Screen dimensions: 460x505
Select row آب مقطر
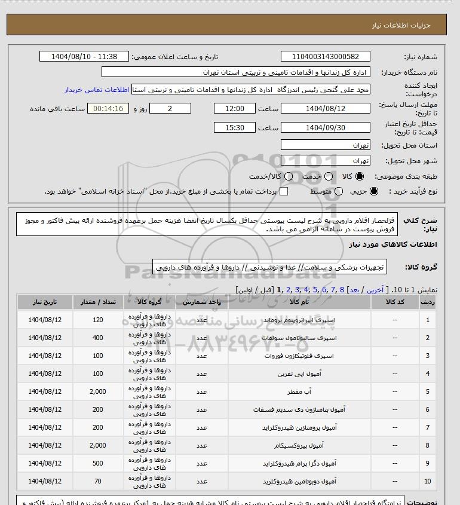226,391
